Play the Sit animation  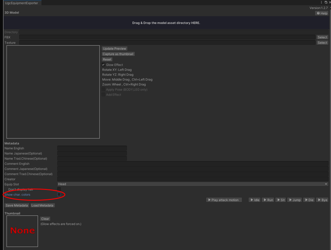[281, 200]
